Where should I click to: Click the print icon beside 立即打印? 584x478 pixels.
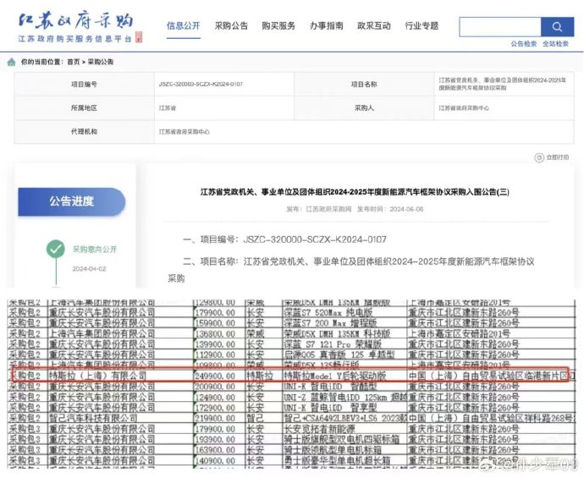click(539, 157)
